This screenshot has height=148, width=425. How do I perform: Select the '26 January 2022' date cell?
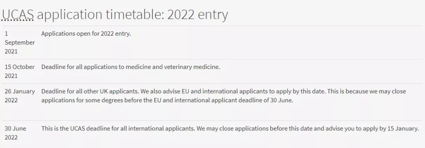coord(20,96)
